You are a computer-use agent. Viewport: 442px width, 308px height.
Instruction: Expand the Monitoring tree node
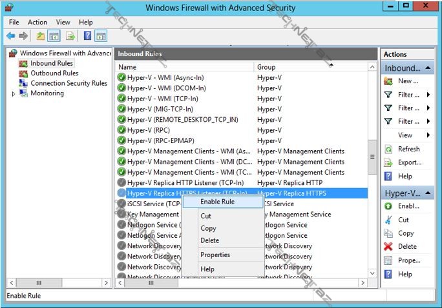[14, 93]
